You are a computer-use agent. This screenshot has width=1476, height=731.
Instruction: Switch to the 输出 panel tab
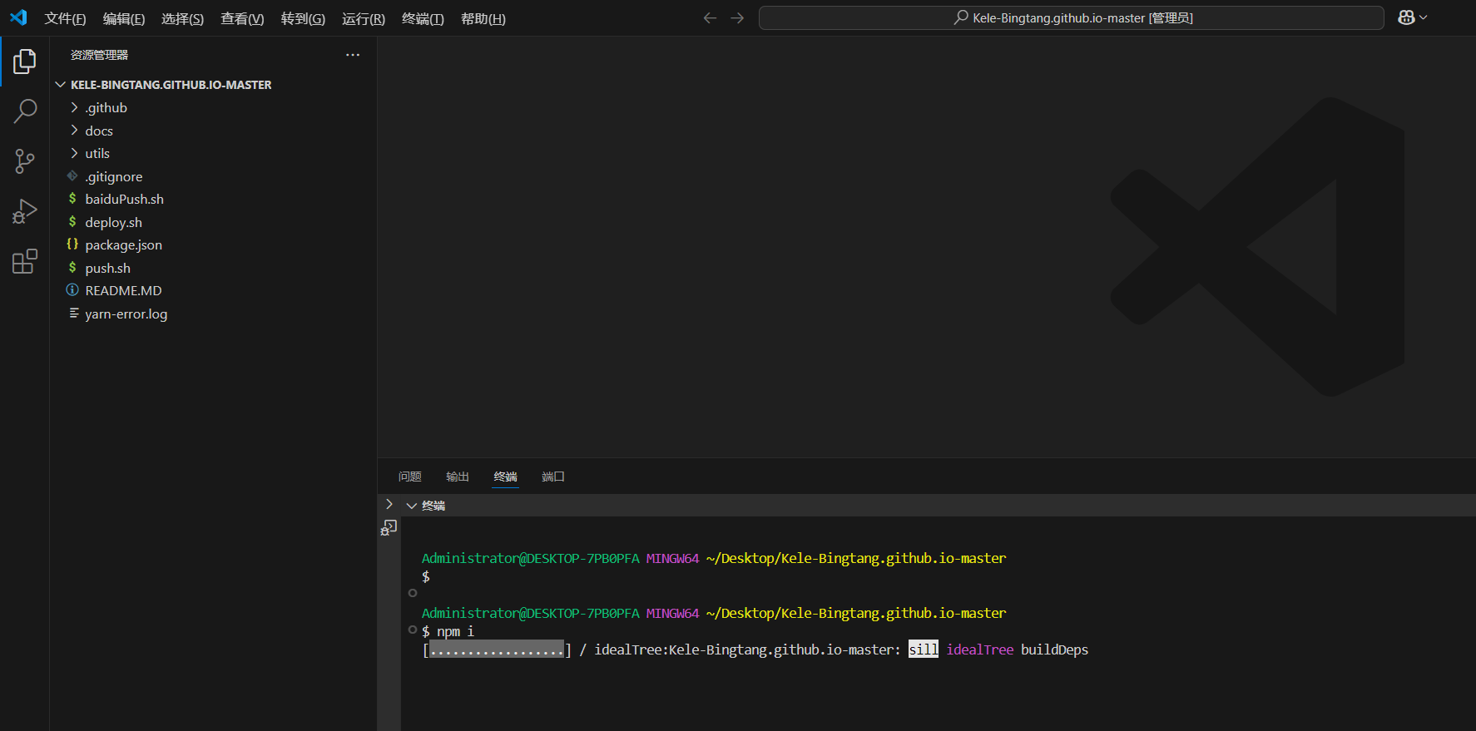tap(458, 477)
